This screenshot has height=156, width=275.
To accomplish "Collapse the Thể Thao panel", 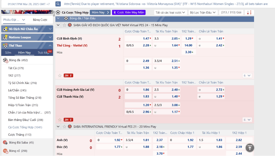I will pos(50,46).
